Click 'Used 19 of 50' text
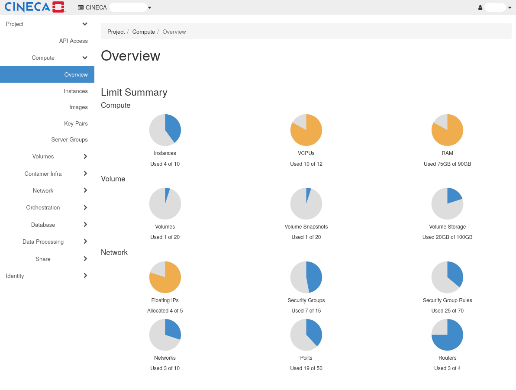516x390 pixels. 306,368
